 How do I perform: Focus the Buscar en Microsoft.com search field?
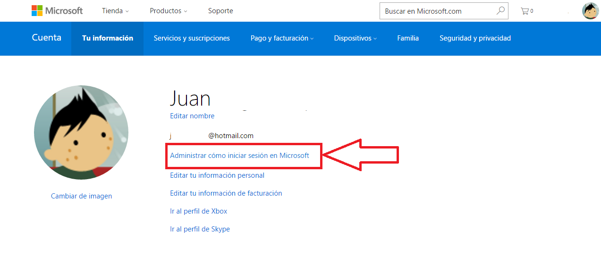444,11
